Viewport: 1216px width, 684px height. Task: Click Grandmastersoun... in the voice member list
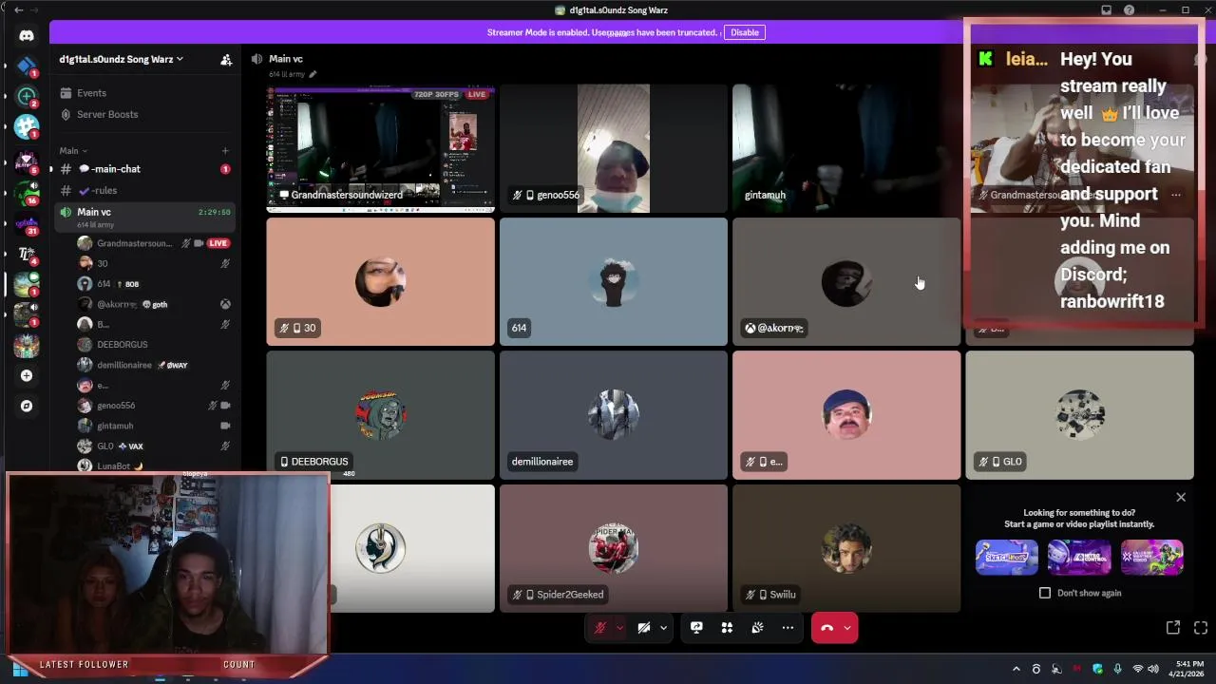tap(134, 243)
